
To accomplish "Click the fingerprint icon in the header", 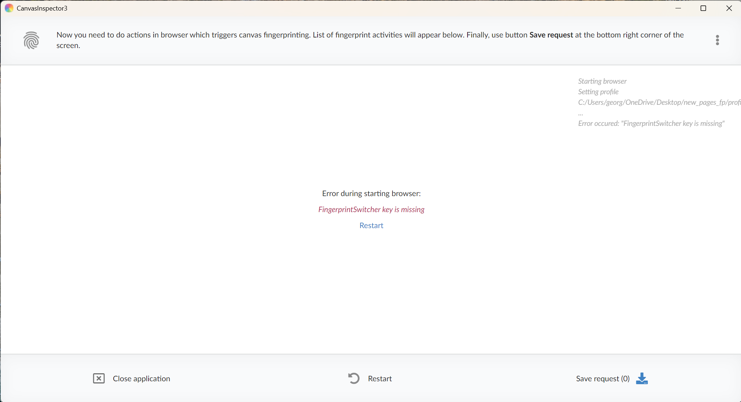I will coord(31,40).
